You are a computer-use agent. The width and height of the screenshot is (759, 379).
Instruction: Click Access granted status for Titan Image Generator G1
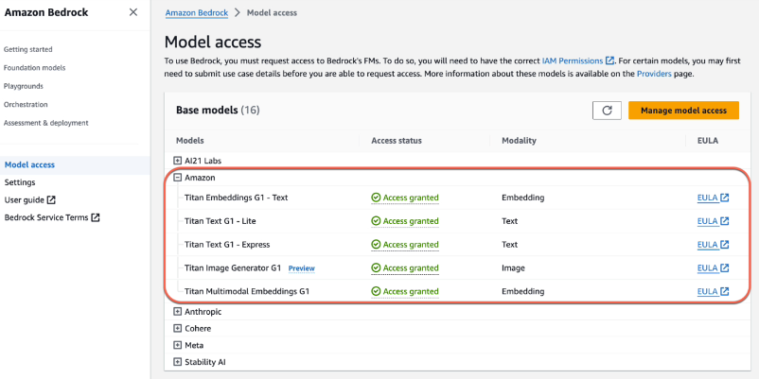click(x=405, y=267)
